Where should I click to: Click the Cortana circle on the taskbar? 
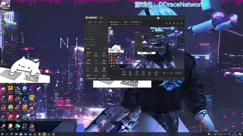[7, 134]
